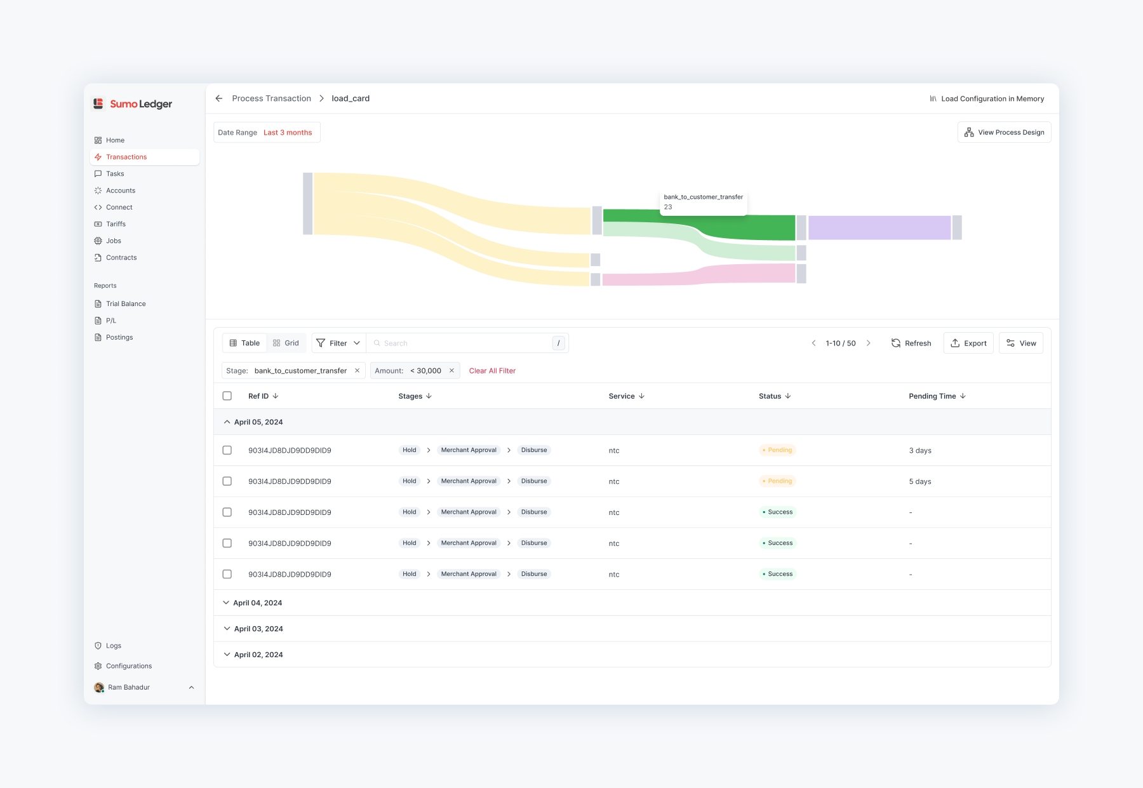Image resolution: width=1143 pixels, height=788 pixels.
Task: Click the search slash shortcut icon
Action: coord(559,344)
